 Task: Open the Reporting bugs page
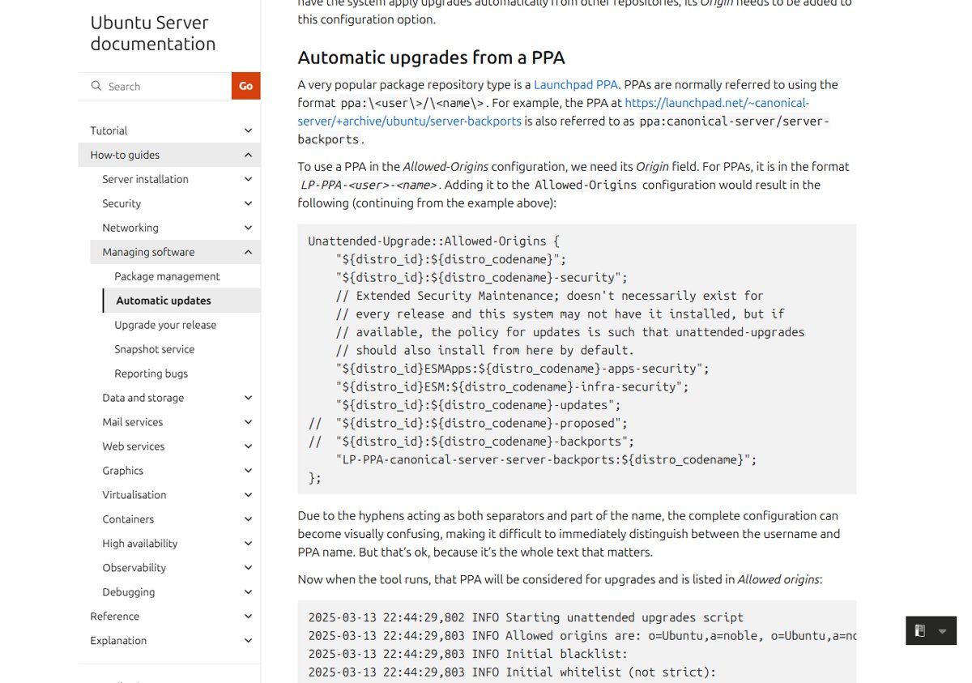click(151, 374)
